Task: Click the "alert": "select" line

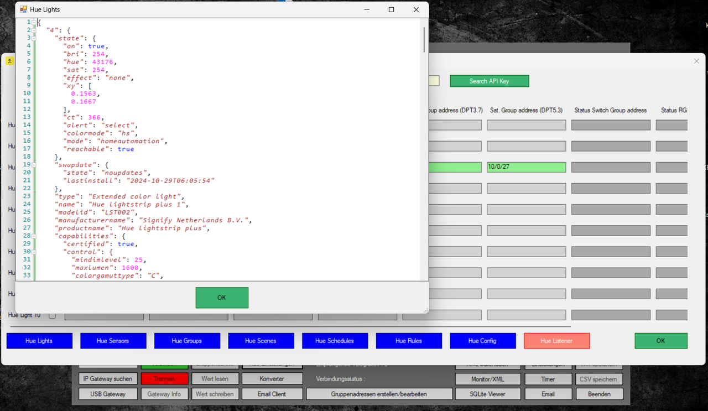Action: tap(102, 125)
